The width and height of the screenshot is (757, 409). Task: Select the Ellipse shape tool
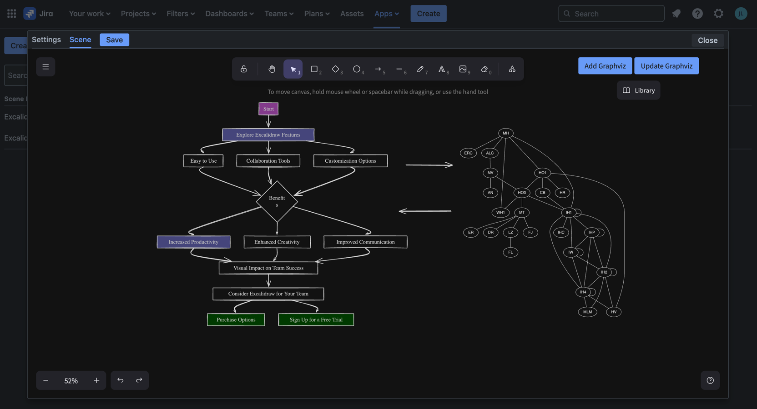point(357,69)
